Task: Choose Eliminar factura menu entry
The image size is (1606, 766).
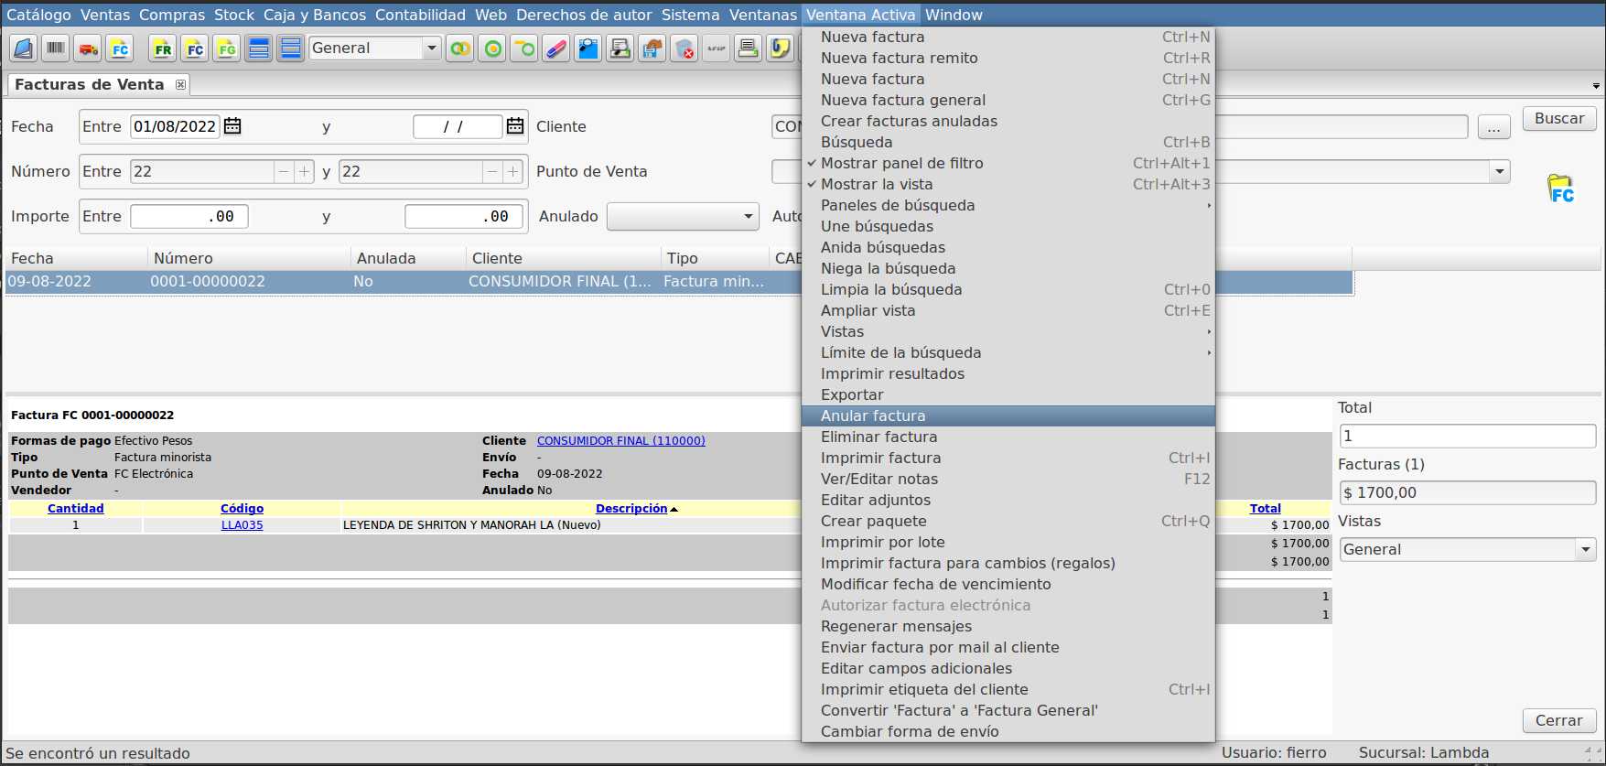Action: [1008, 437]
